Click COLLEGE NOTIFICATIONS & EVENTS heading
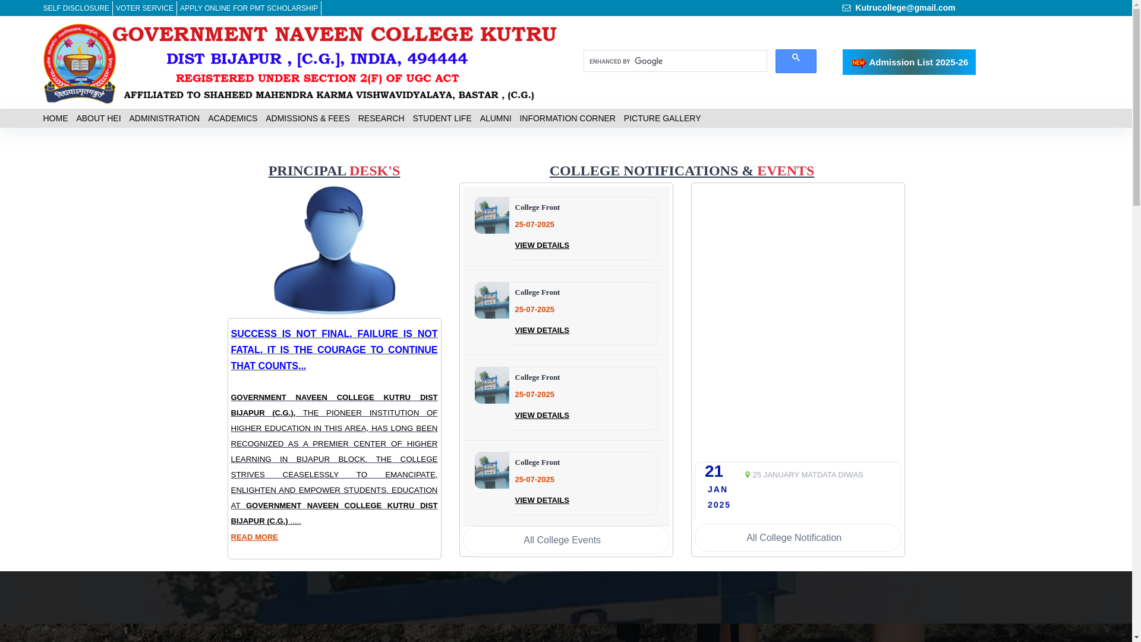The height and width of the screenshot is (642, 1141). pos(682,171)
